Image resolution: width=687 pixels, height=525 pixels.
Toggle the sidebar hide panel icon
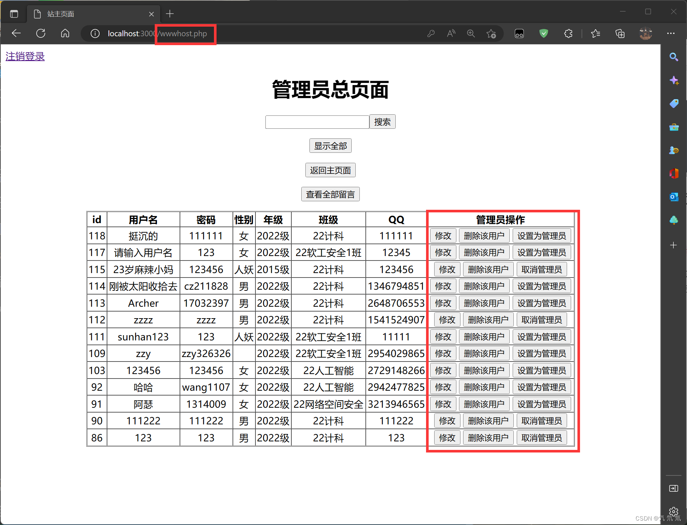(x=674, y=488)
